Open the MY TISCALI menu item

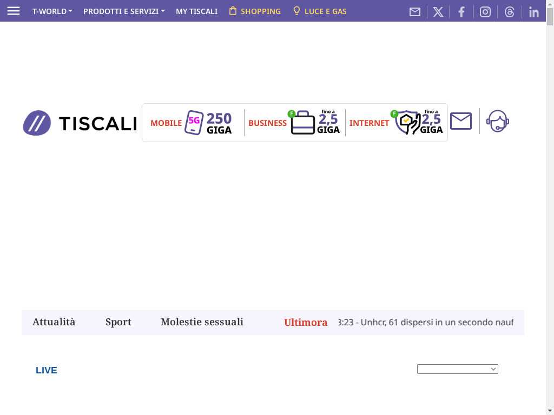[197, 11]
